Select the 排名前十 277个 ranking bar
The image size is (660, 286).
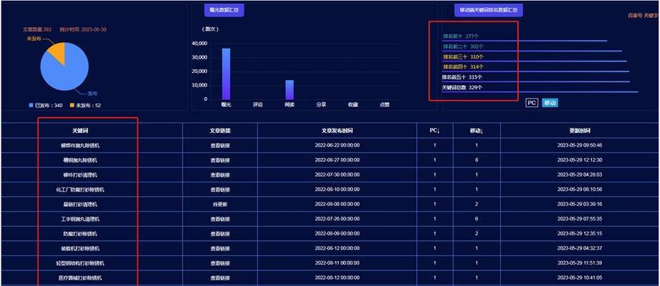[x=525, y=41]
